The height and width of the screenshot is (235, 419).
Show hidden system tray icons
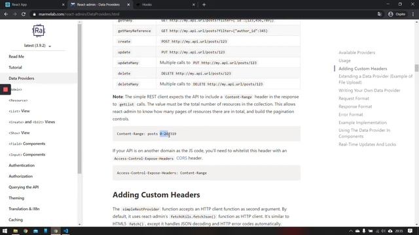(x=351, y=231)
